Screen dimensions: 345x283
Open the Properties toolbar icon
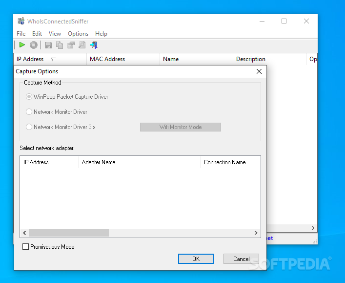[71, 45]
